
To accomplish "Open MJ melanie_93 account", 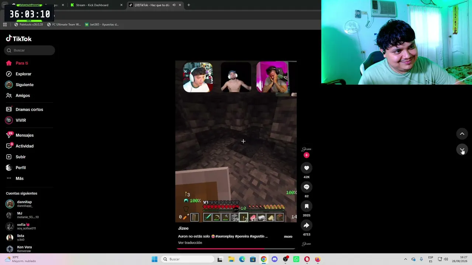I will coord(22,215).
